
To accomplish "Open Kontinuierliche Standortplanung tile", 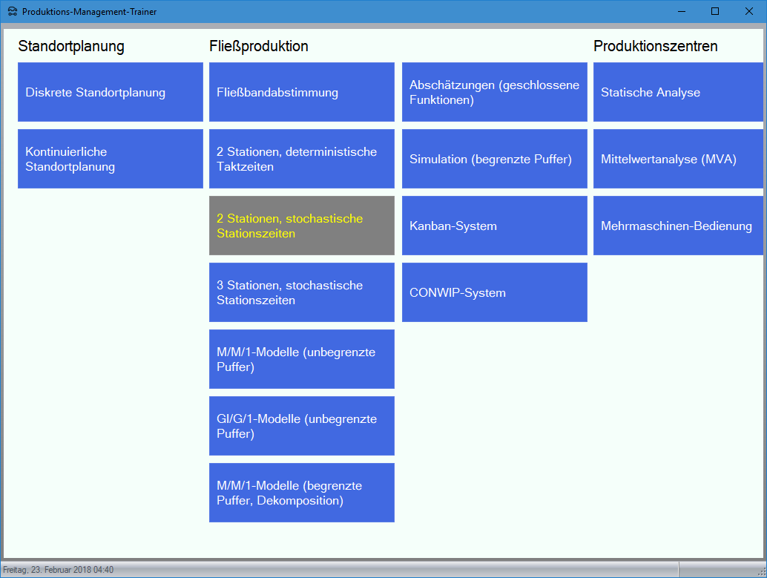I will pyautogui.click(x=110, y=159).
